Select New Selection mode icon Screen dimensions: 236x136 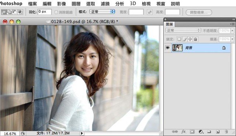[4, 12]
